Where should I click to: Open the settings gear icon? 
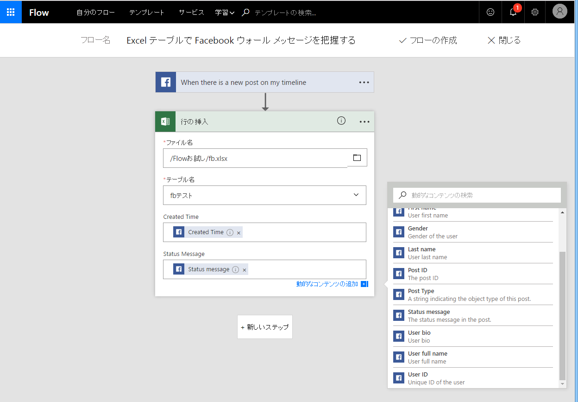535,12
